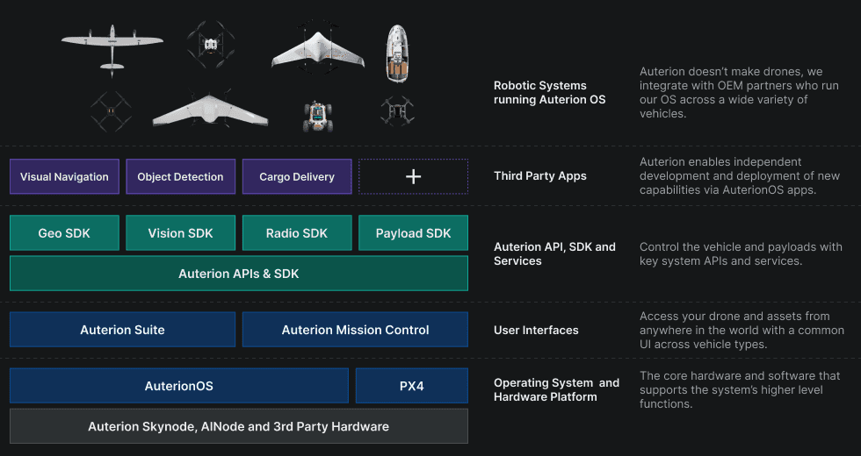
Task: Select the white-bodied quadcopter beside the fixed-wing plane
Action: [x=210, y=44]
